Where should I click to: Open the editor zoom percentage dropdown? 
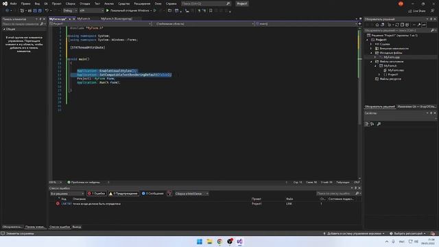click(x=56, y=183)
